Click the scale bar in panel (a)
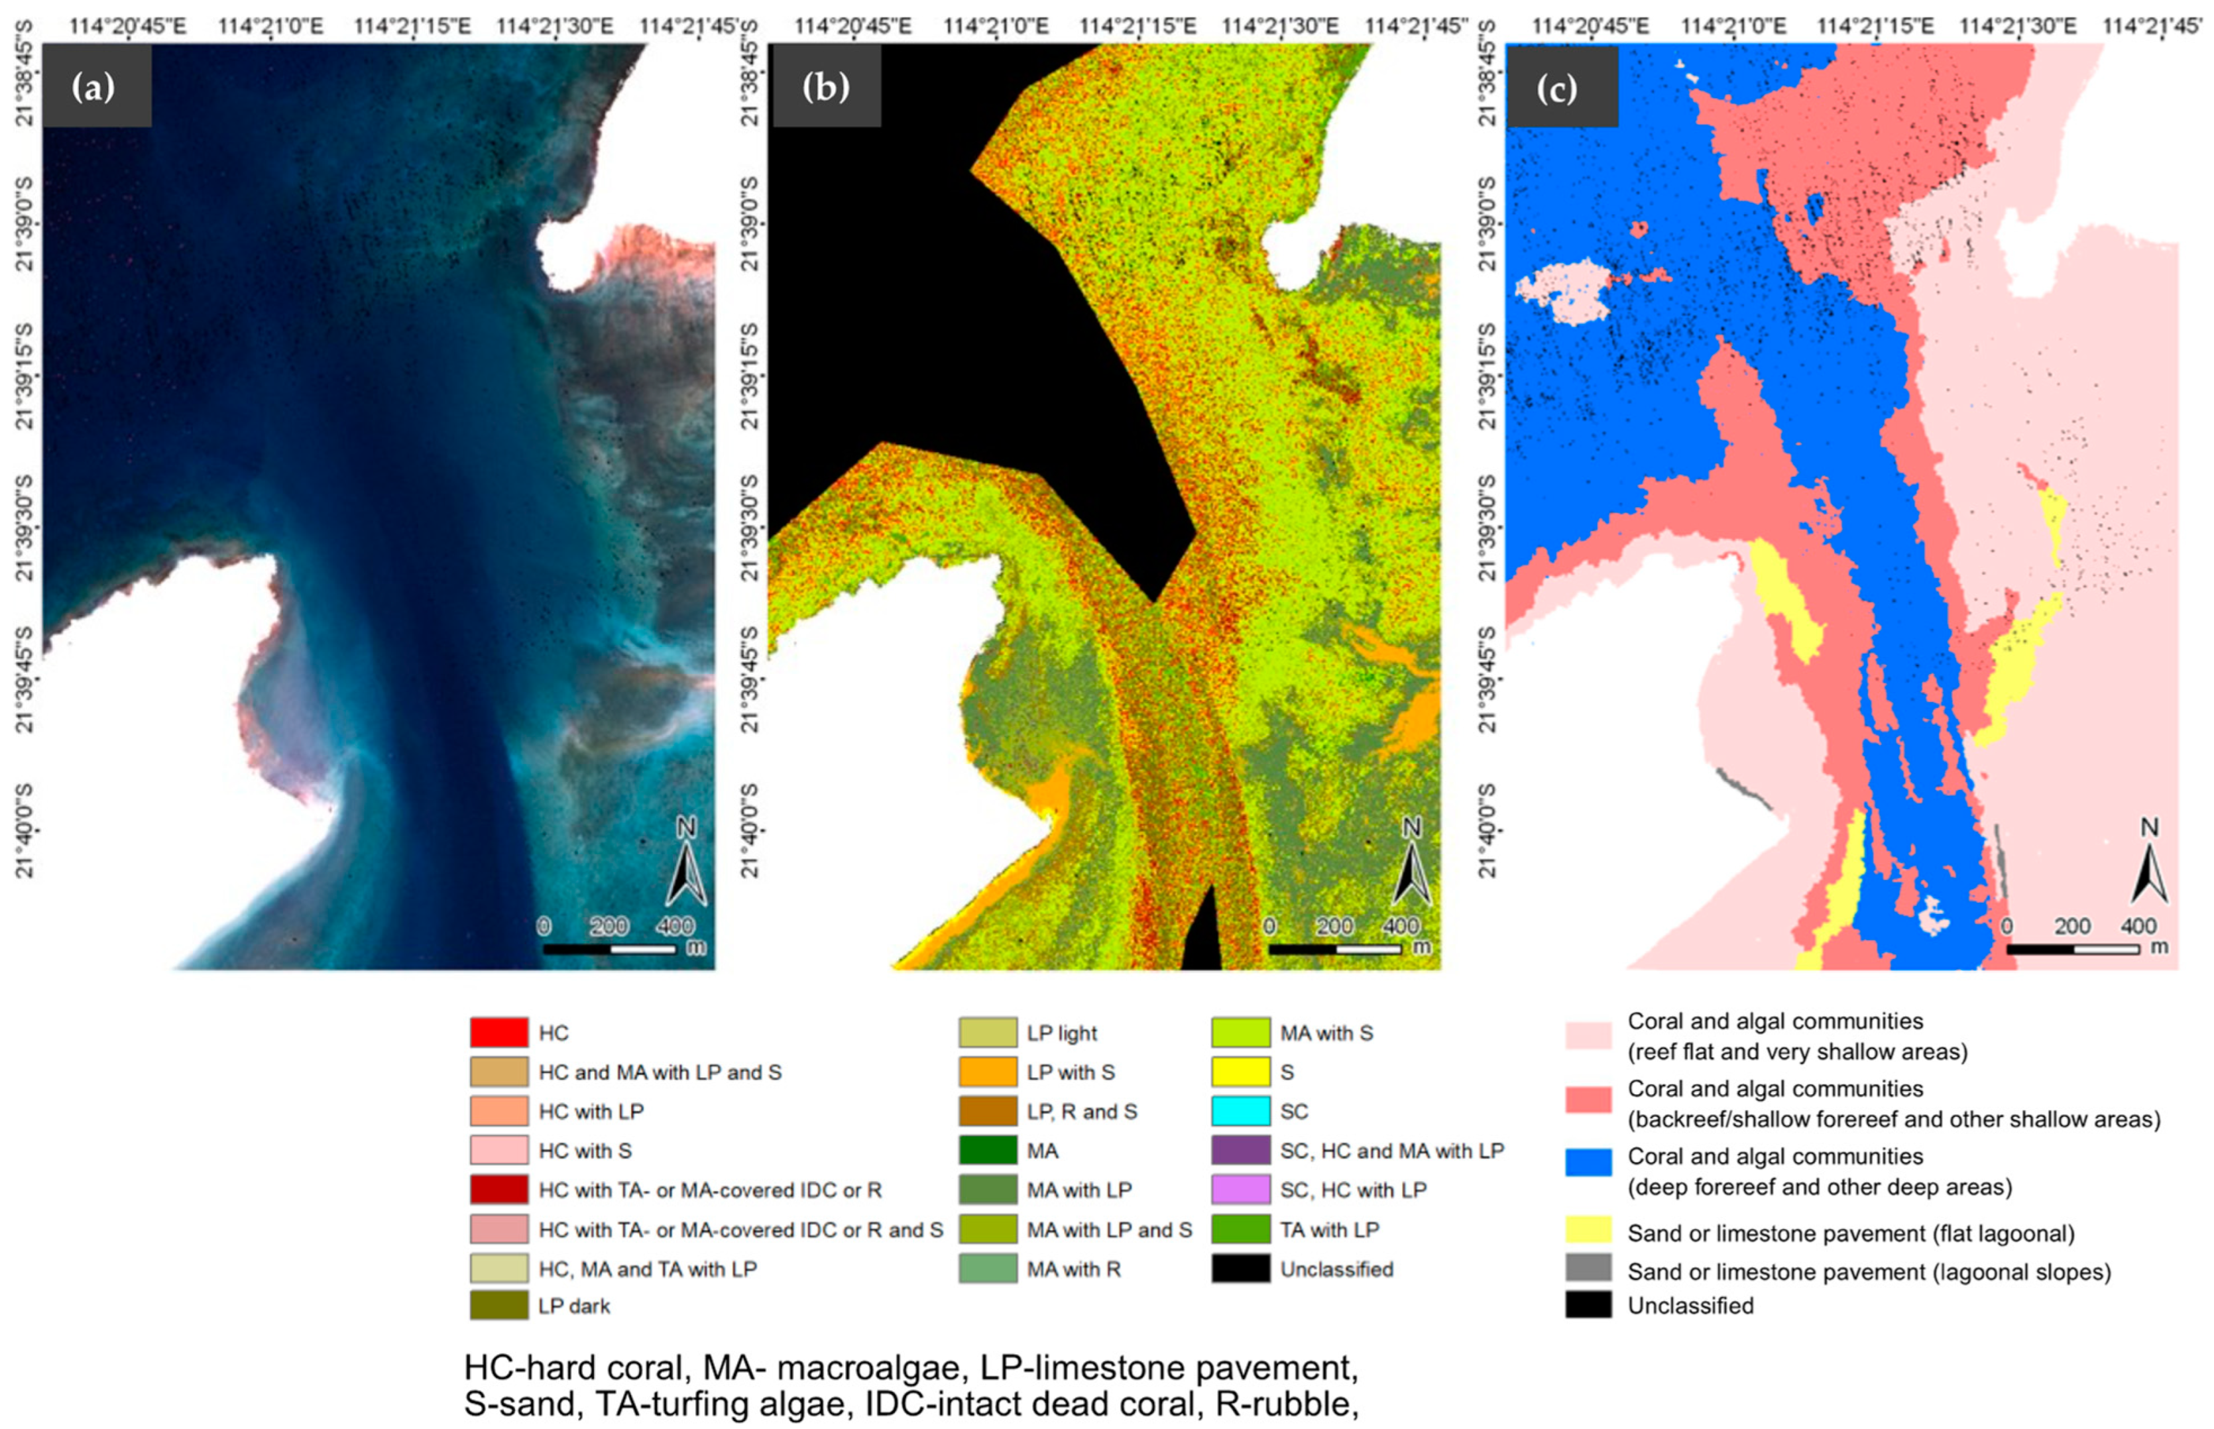Screen dimensions: 2214x1429 (609, 949)
